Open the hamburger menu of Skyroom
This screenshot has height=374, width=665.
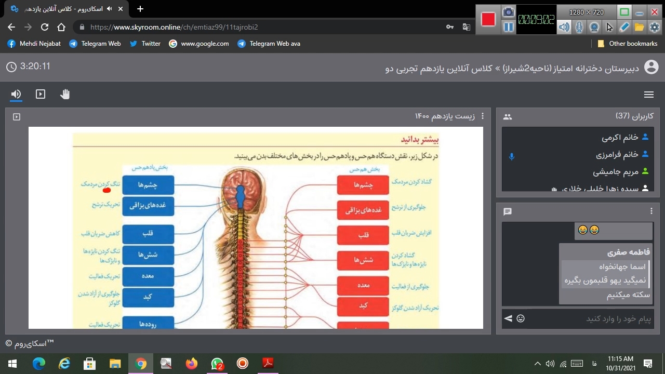click(x=648, y=95)
